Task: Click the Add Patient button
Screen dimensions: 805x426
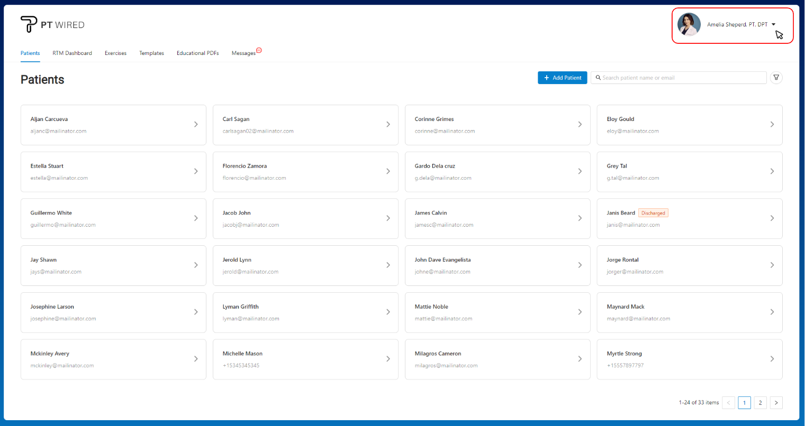Action: (x=562, y=78)
